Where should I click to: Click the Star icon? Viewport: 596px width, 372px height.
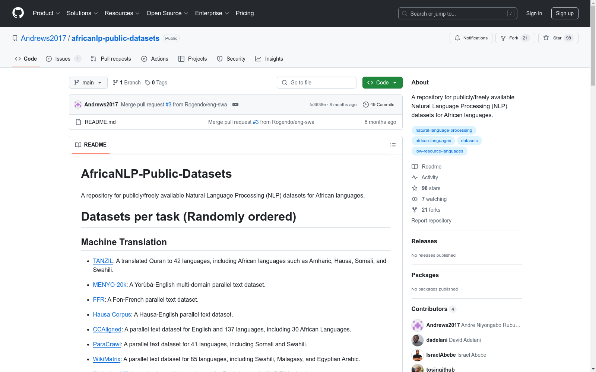546,38
